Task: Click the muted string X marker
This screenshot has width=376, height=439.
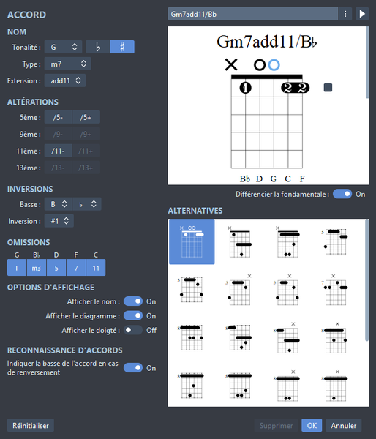Action: [x=231, y=64]
